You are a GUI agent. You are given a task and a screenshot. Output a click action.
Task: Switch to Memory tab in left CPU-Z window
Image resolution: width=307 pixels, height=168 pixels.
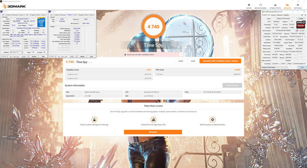pos(22,15)
